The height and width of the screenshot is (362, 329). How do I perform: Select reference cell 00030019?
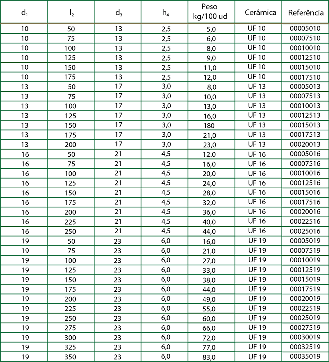click(x=305, y=337)
